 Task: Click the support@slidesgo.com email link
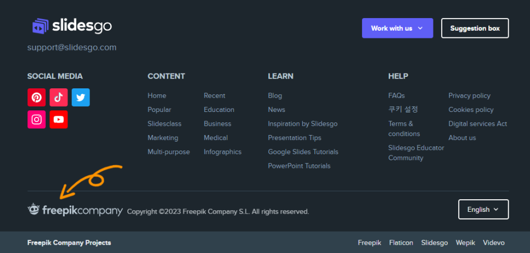click(72, 47)
